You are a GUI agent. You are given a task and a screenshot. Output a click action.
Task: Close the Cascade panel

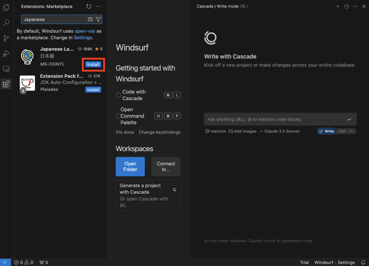click(364, 6)
